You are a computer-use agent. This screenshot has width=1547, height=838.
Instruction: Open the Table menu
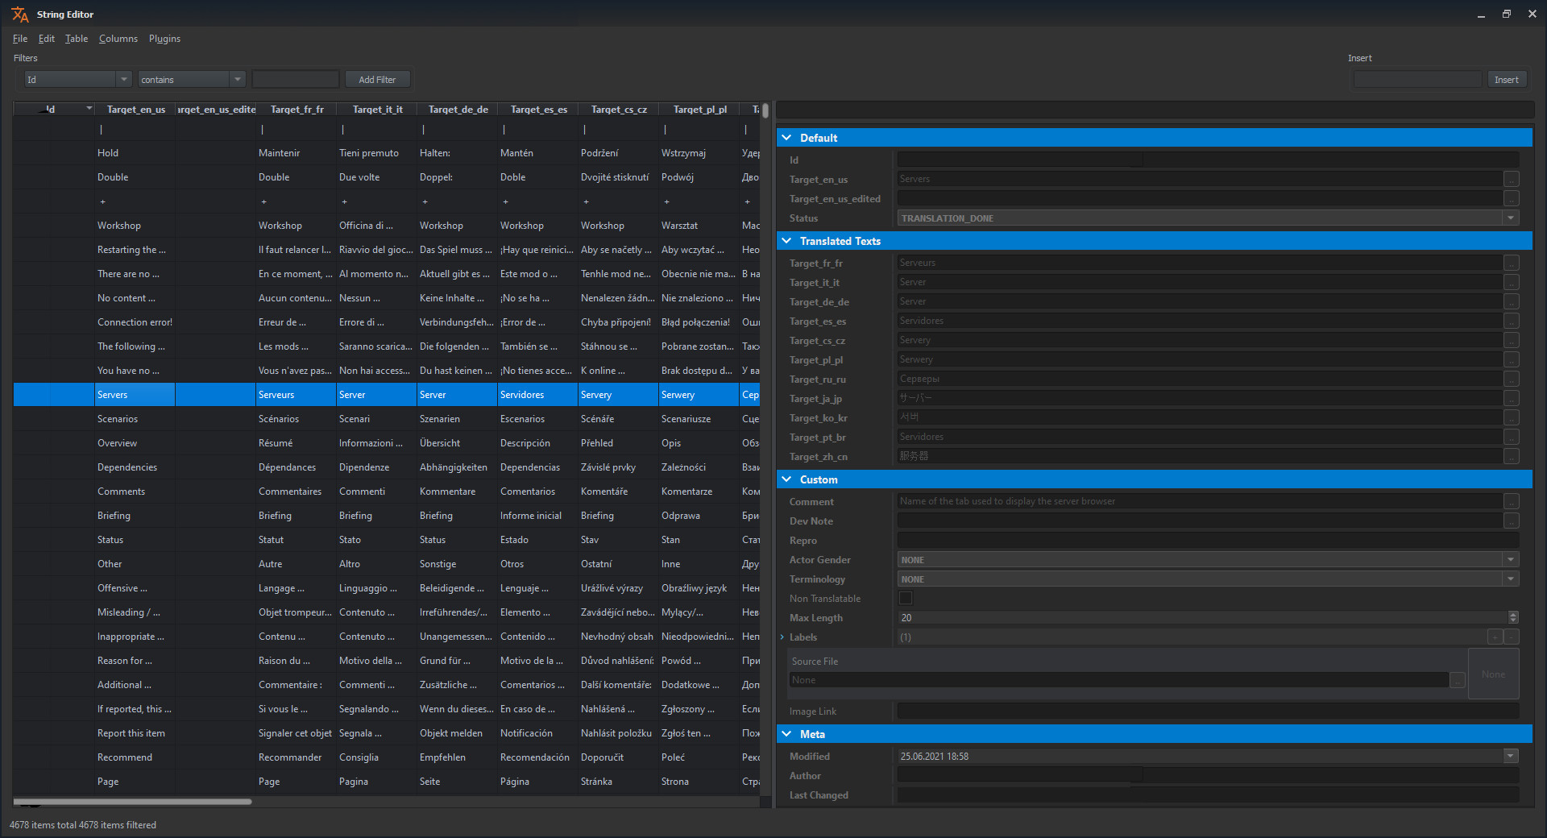76,38
